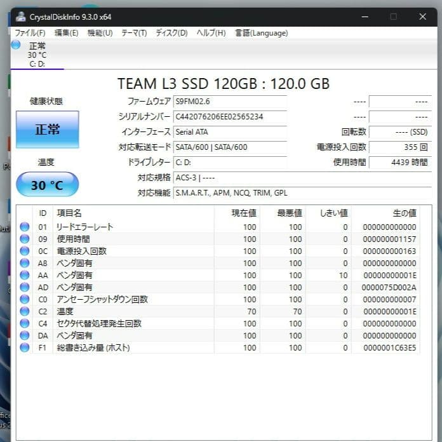Select the リードエラーレート attribute name

tap(85, 227)
